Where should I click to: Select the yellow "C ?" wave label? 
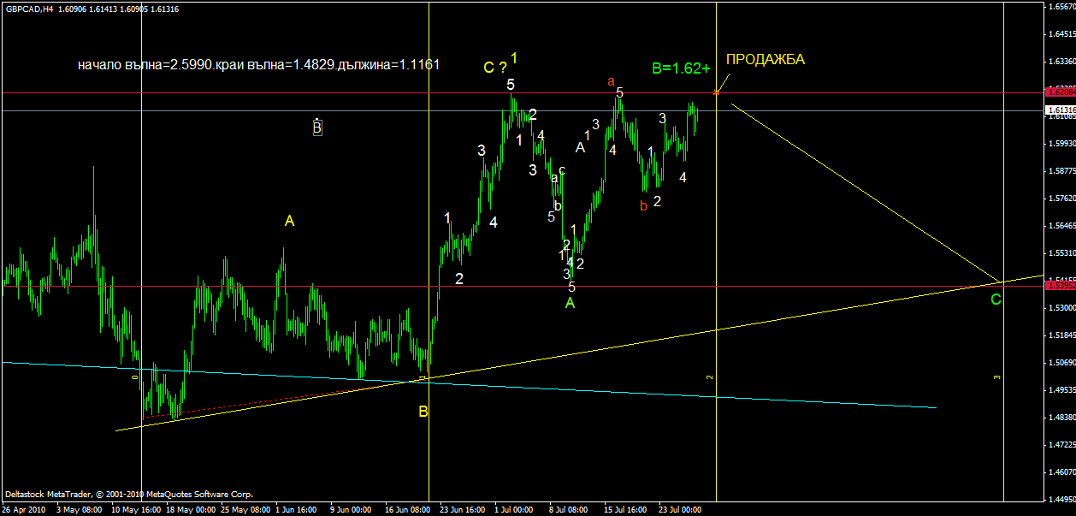click(x=494, y=68)
